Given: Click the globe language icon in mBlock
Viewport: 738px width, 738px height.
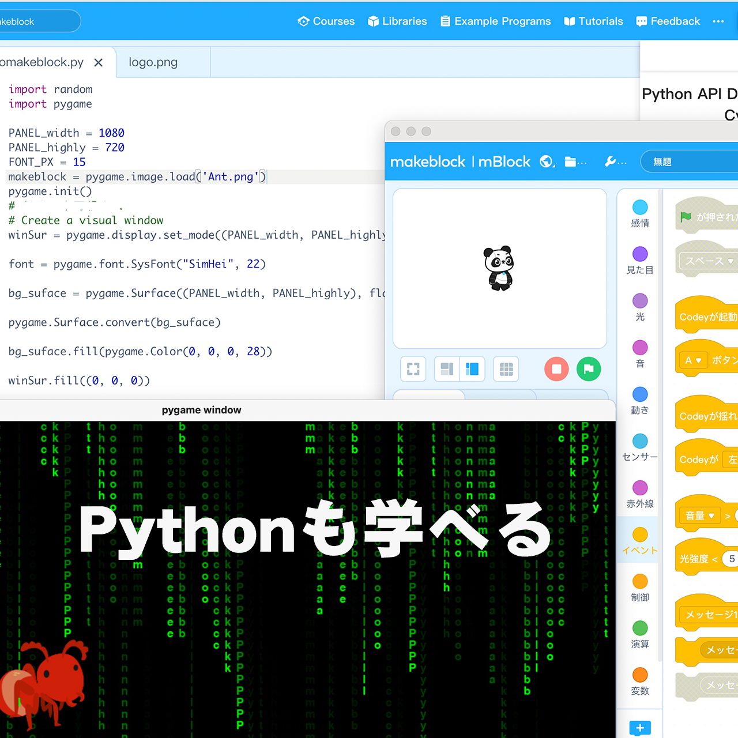Looking at the screenshot, I should pyautogui.click(x=547, y=161).
